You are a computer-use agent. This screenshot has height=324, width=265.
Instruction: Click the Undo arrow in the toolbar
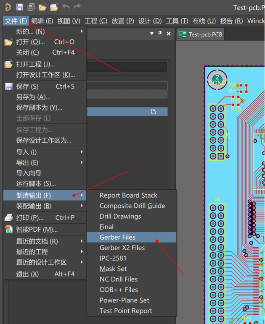pos(66,7)
